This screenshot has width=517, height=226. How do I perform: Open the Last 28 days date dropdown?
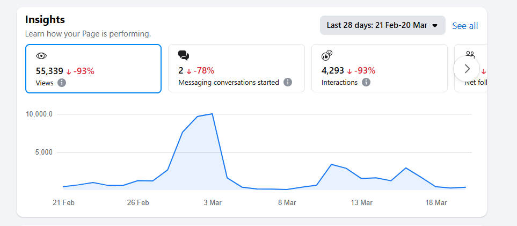(382, 25)
